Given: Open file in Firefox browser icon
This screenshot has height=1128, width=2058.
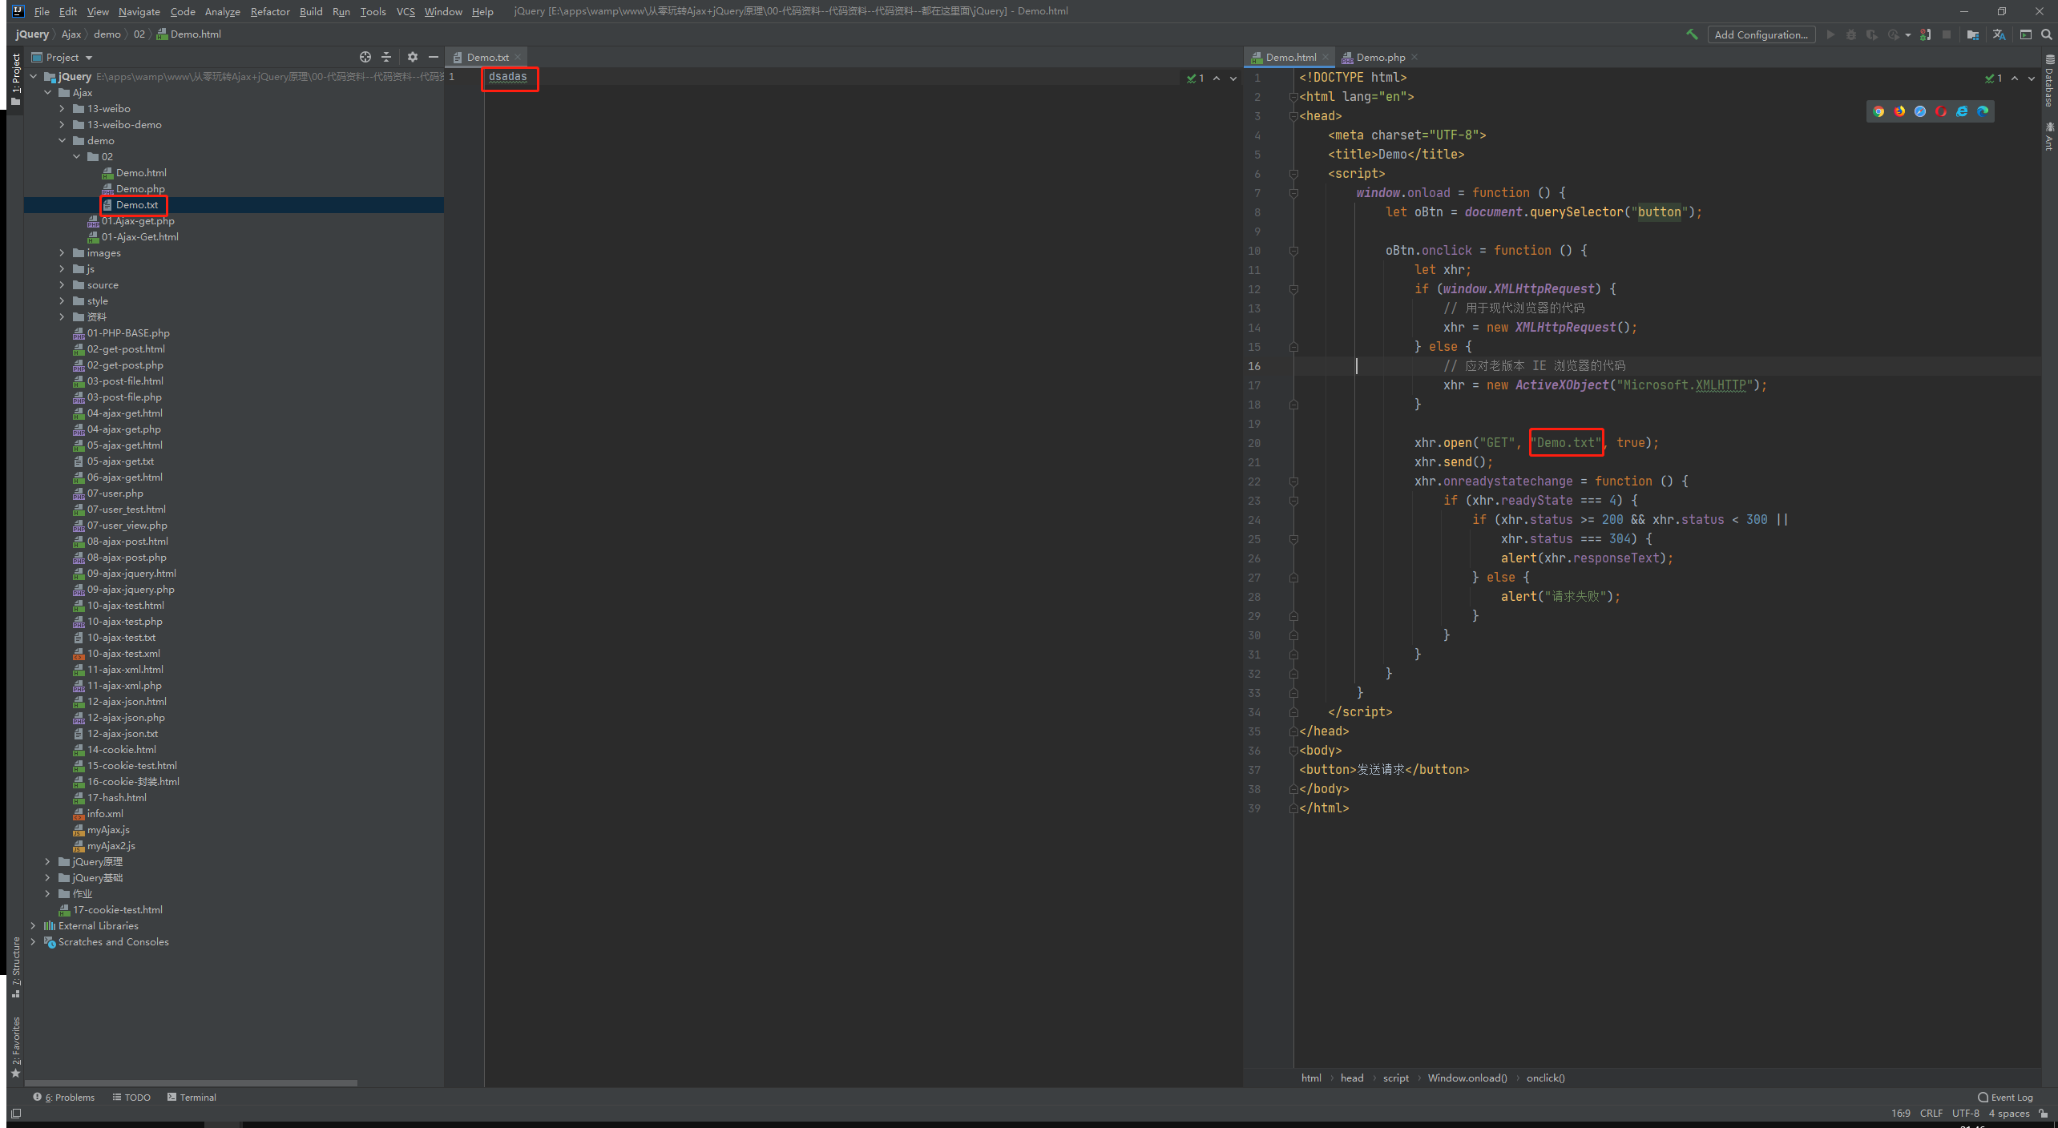Looking at the screenshot, I should click(1899, 111).
